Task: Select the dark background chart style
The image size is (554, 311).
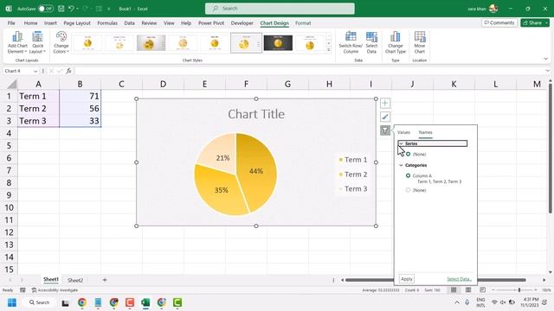Action: click(x=278, y=42)
